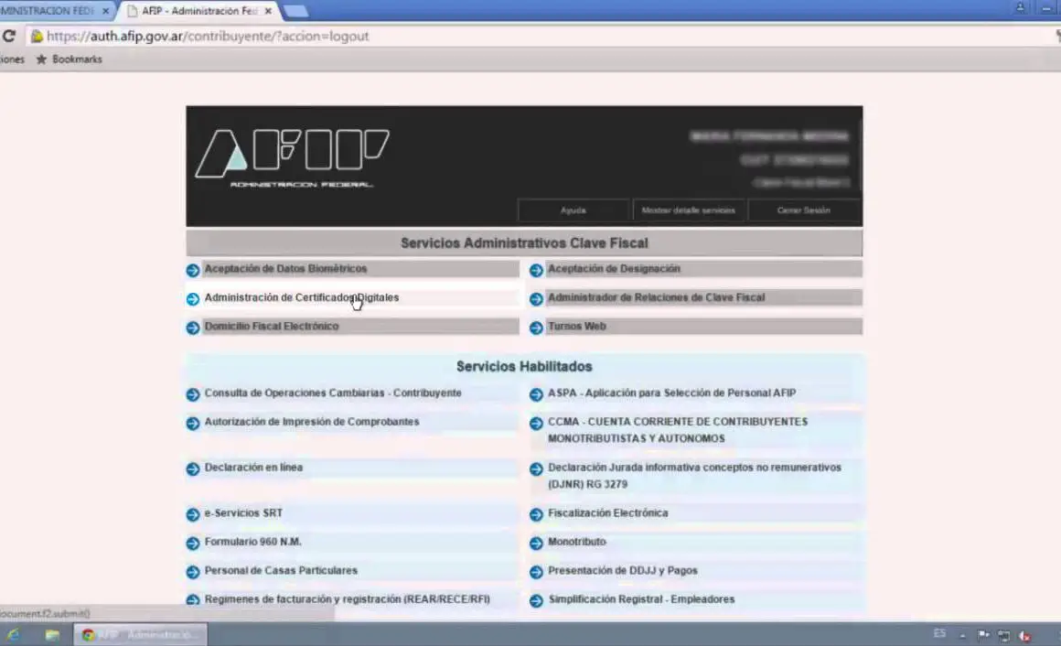This screenshot has height=646, width=1061.
Task: Select the AFIP - Administración Federal tab
Action: (x=199, y=11)
